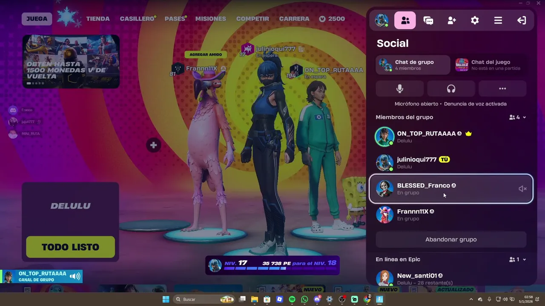
Task: Open the 1500 monedas V promo banner
Action: tap(71, 61)
